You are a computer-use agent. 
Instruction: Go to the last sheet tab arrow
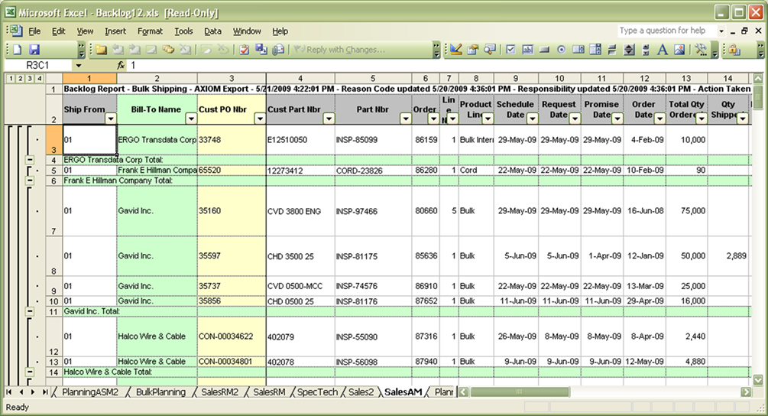[x=44, y=392]
